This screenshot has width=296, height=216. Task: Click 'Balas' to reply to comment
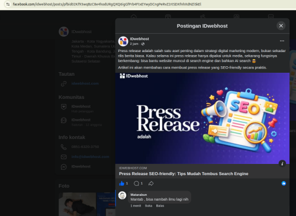(x=160, y=206)
